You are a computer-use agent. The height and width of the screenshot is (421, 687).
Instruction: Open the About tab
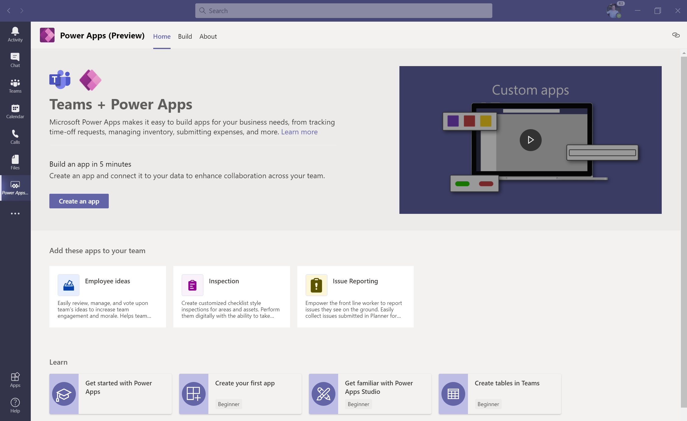point(208,36)
